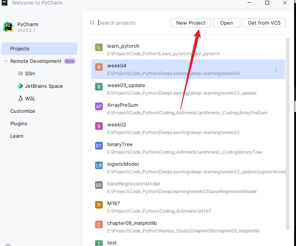The height and width of the screenshot is (246, 296).
Task: Click the purple AP icon for ArrayPreSum
Action: point(99,106)
